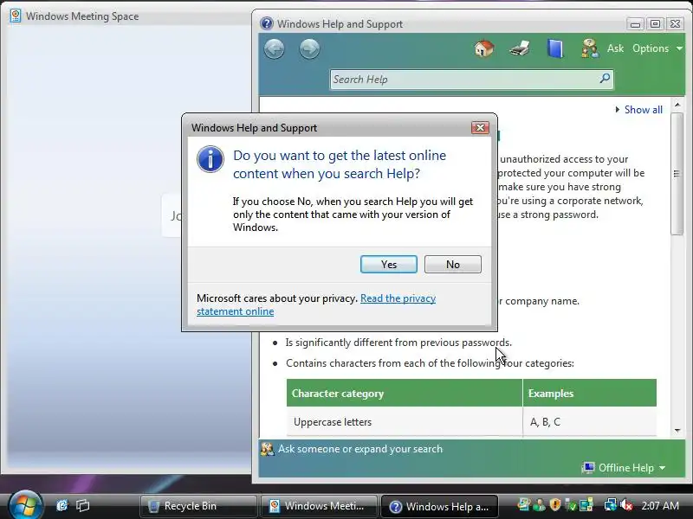Open the privacy statement online link
The width and height of the screenshot is (693, 519).
[316, 304]
